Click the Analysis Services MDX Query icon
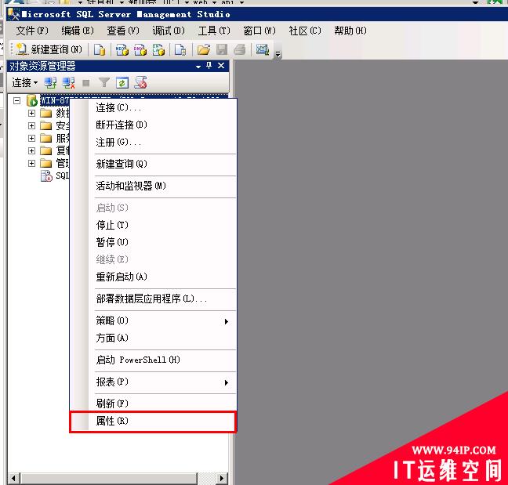This screenshot has height=485, width=508. click(122, 50)
